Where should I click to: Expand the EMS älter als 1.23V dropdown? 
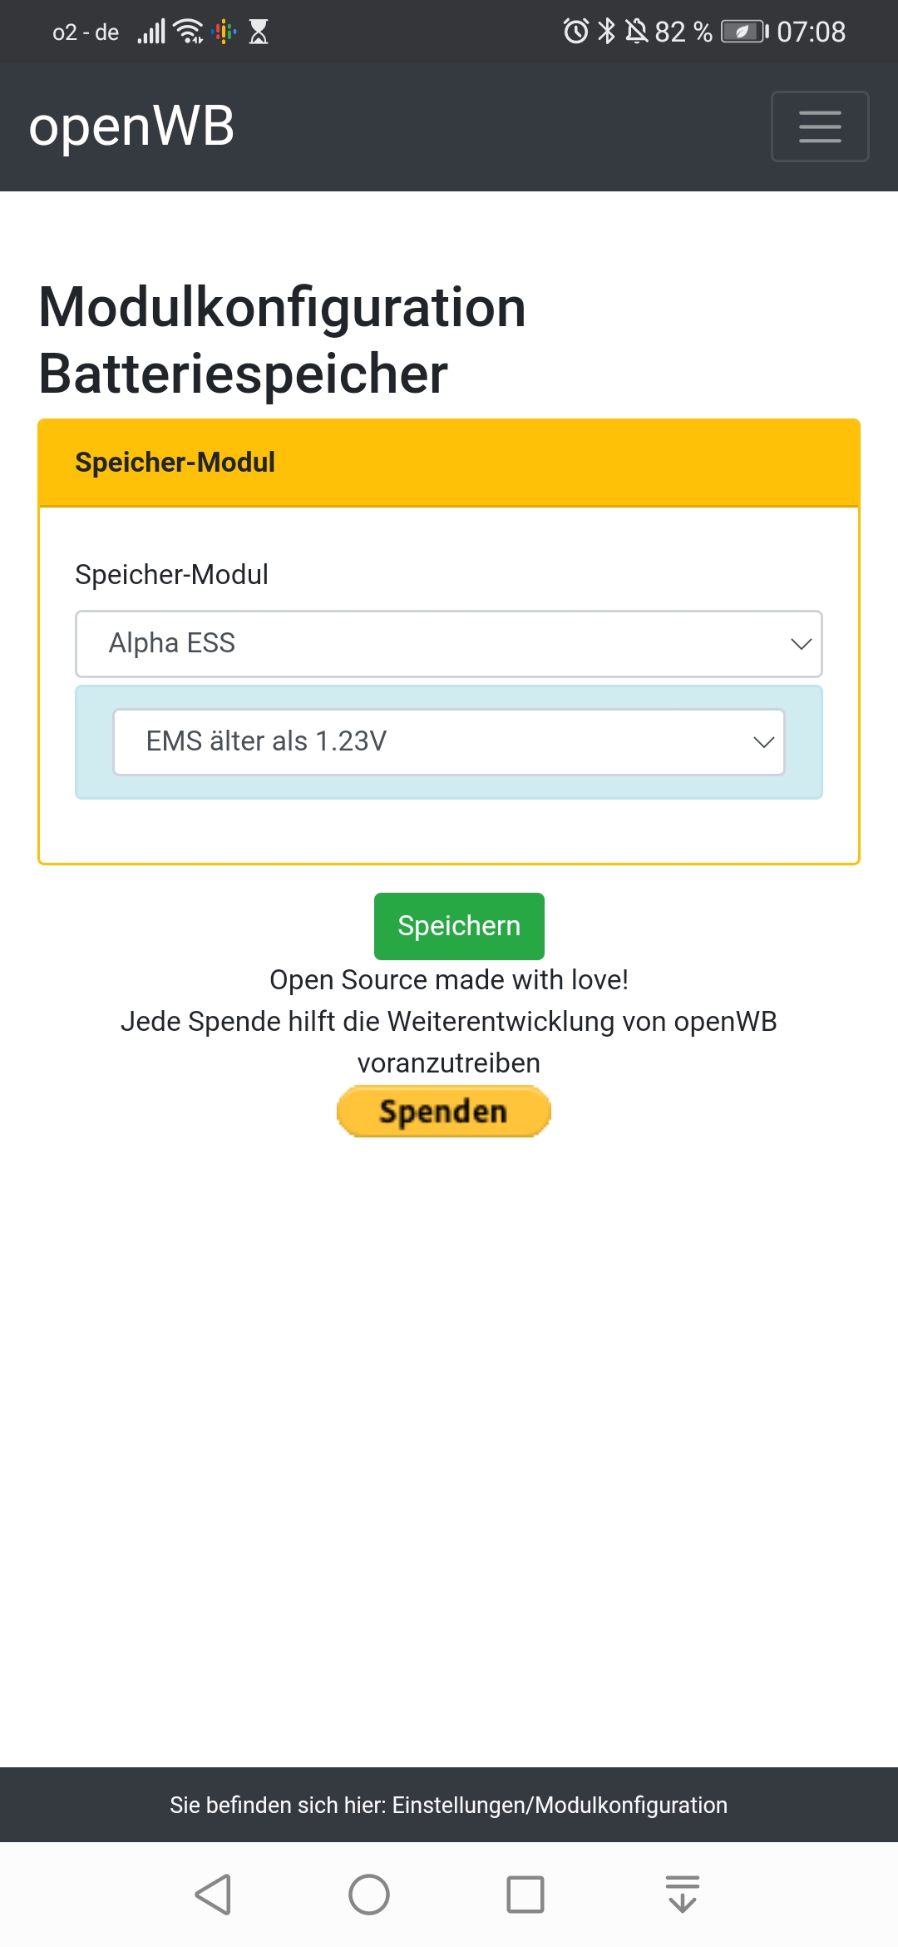(x=449, y=742)
